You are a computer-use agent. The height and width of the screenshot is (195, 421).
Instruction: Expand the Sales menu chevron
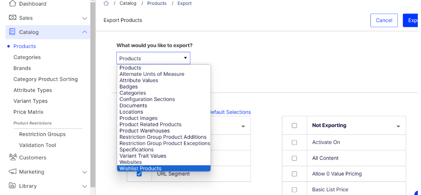click(x=85, y=18)
